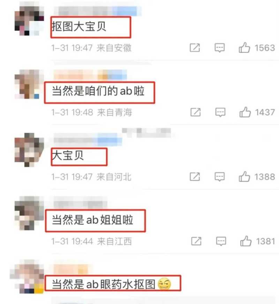This screenshot has height=304, width=279.
Task: Open the avatar of the 江西 commenter
Action: [29, 213]
